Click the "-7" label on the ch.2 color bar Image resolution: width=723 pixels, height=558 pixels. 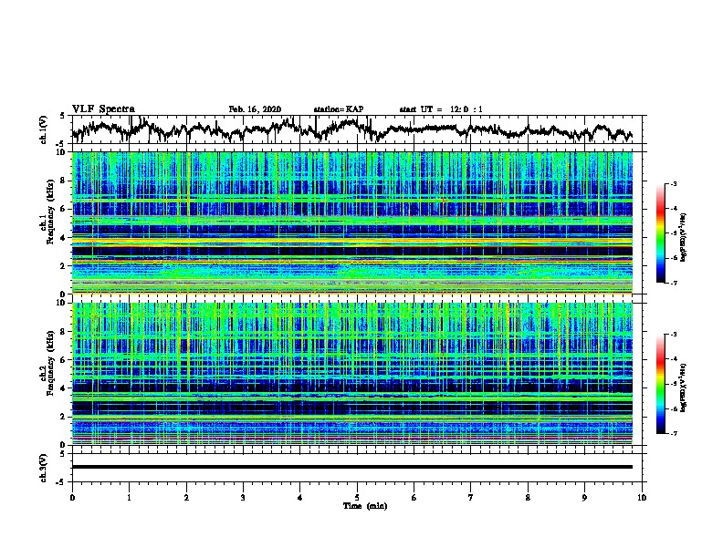pyautogui.click(x=673, y=433)
